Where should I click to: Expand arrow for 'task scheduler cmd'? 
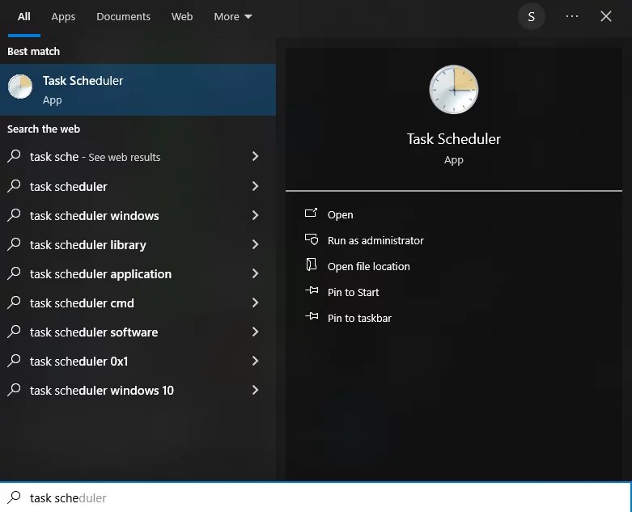pos(255,303)
